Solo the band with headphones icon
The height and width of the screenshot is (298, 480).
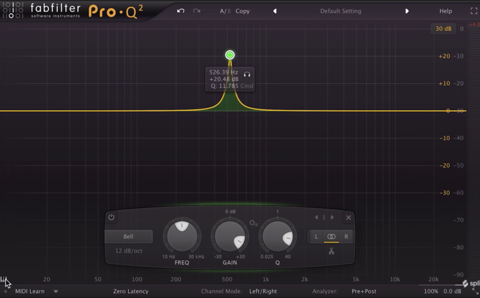[247, 74]
